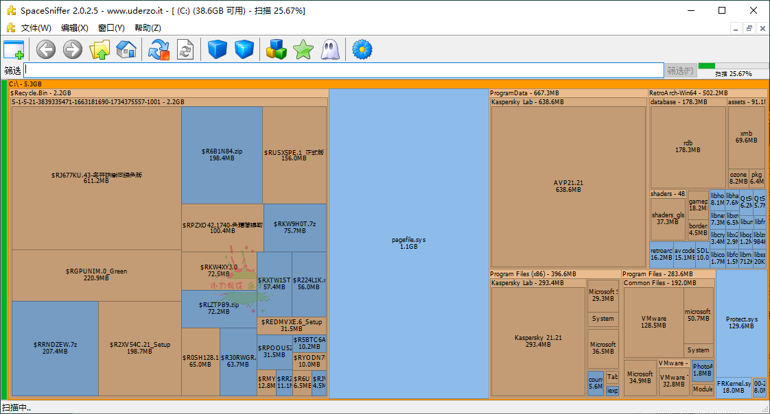Click the stop/restart scan icon with red square

[159, 49]
